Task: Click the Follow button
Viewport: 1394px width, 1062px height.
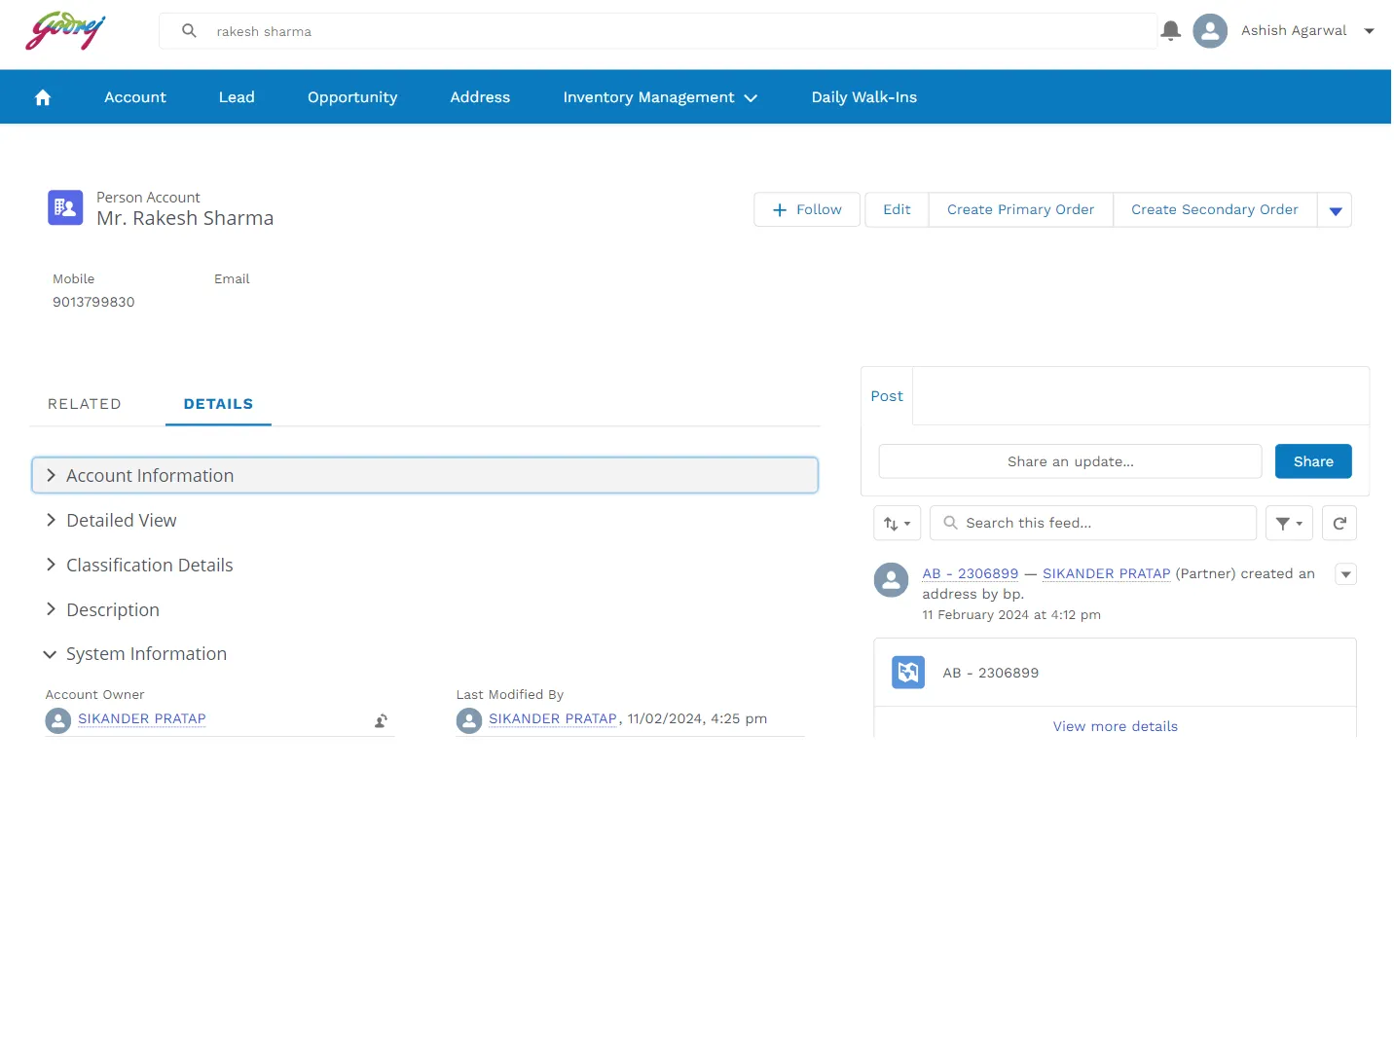Action: [x=807, y=210]
